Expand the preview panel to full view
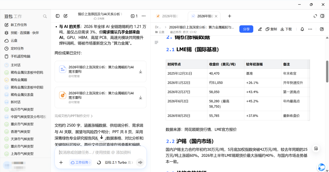Screen dimensions: 329x172 tap(315, 16)
